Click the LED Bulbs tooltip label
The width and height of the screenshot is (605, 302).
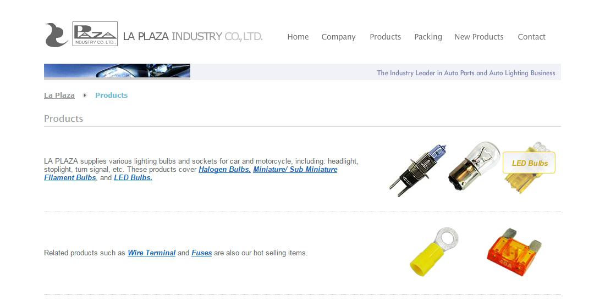point(529,163)
